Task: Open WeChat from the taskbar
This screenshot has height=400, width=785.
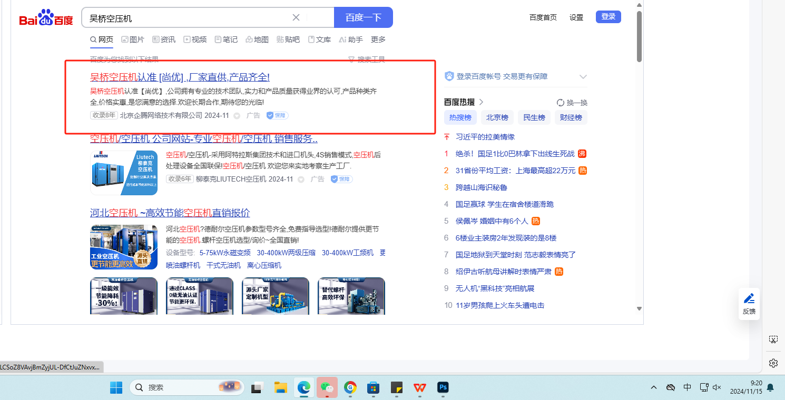Action: click(x=327, y=387)
